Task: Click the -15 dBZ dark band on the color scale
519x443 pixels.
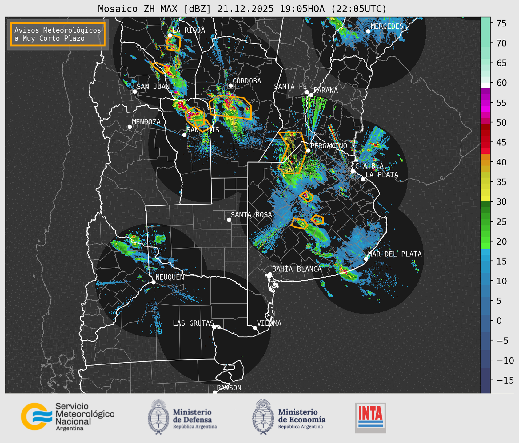Action: coord(485,380)
